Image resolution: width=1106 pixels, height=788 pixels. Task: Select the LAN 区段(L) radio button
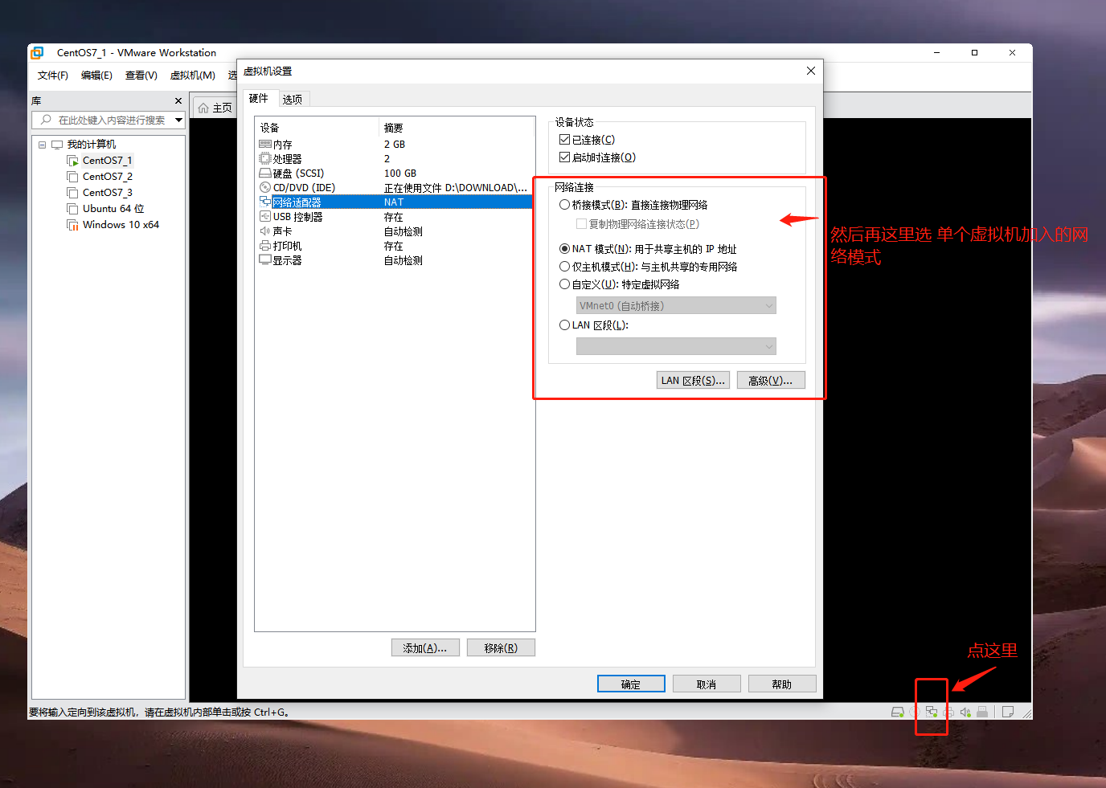(x=565, y=325)
